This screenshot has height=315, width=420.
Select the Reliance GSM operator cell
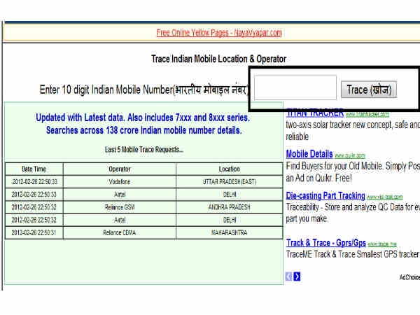[x=120, y=207]
